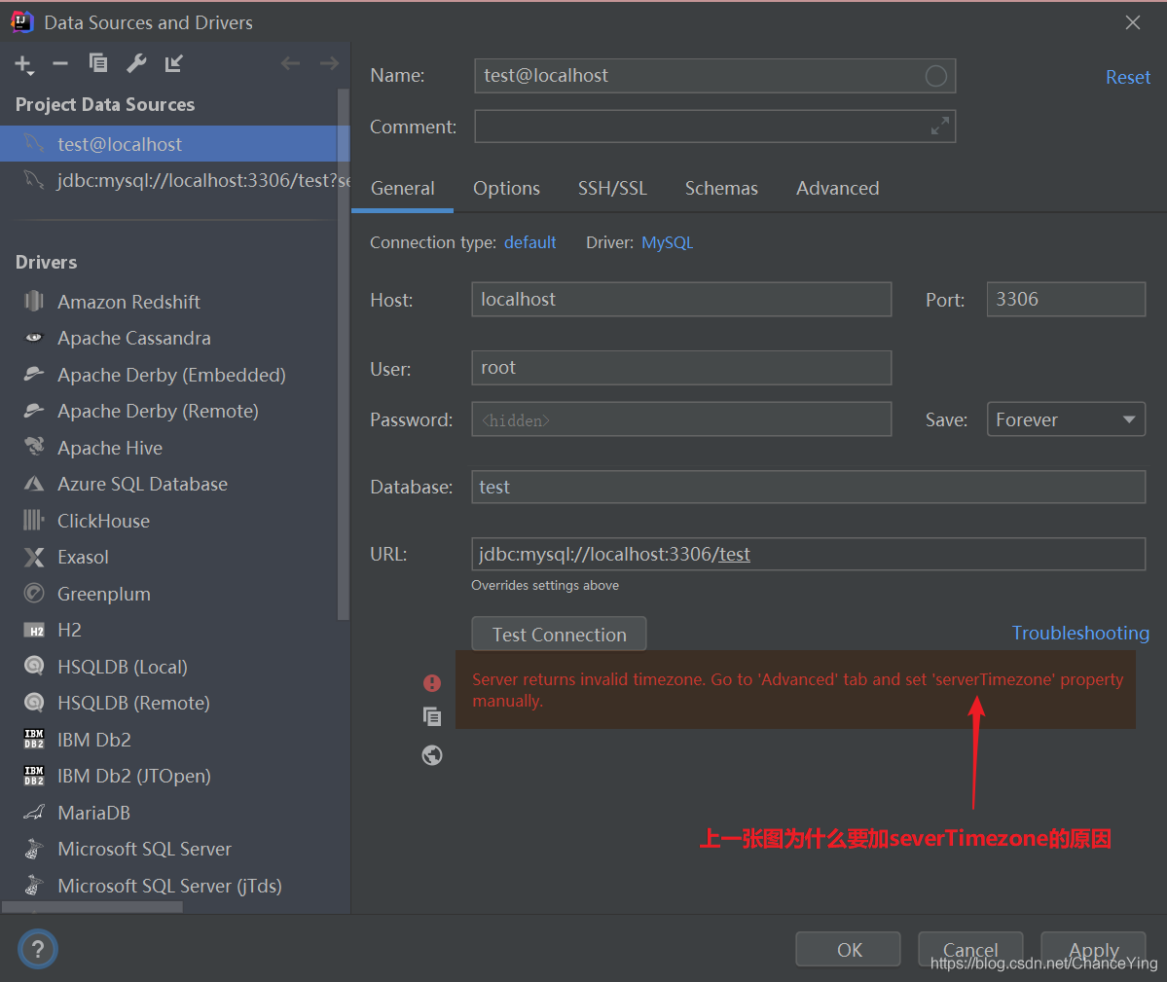Click the globe icon beside the error
This screenshot has height=982, width=1167.
tap(432, 755)
